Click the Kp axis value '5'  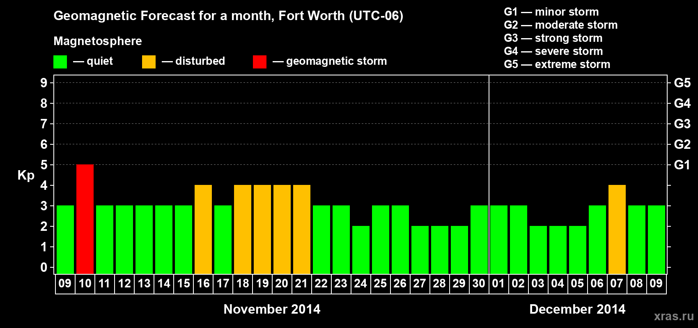(x=44, y=165)
